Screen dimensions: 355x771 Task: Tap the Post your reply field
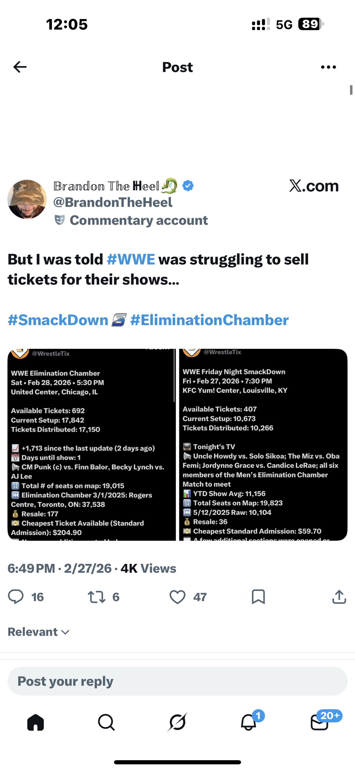(x=177, y=681)
